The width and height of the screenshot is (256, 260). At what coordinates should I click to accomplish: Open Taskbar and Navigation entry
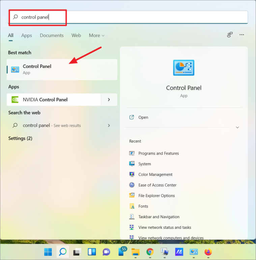tap(159, 217)
